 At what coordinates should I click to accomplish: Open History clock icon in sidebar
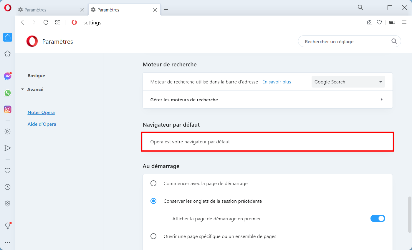pos(8,187)
